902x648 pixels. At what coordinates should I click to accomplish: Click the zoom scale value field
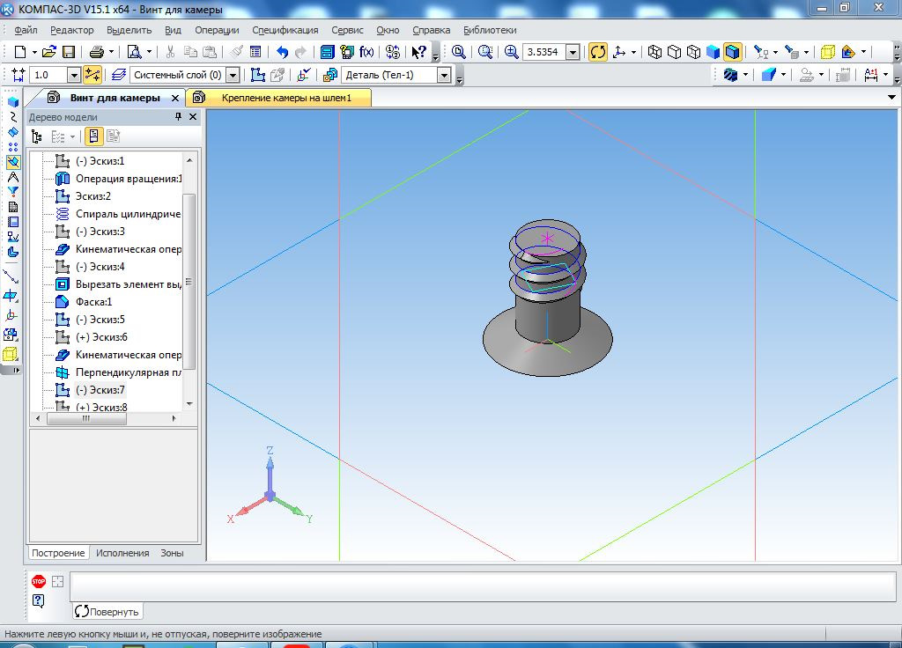(x=543, y=52)
